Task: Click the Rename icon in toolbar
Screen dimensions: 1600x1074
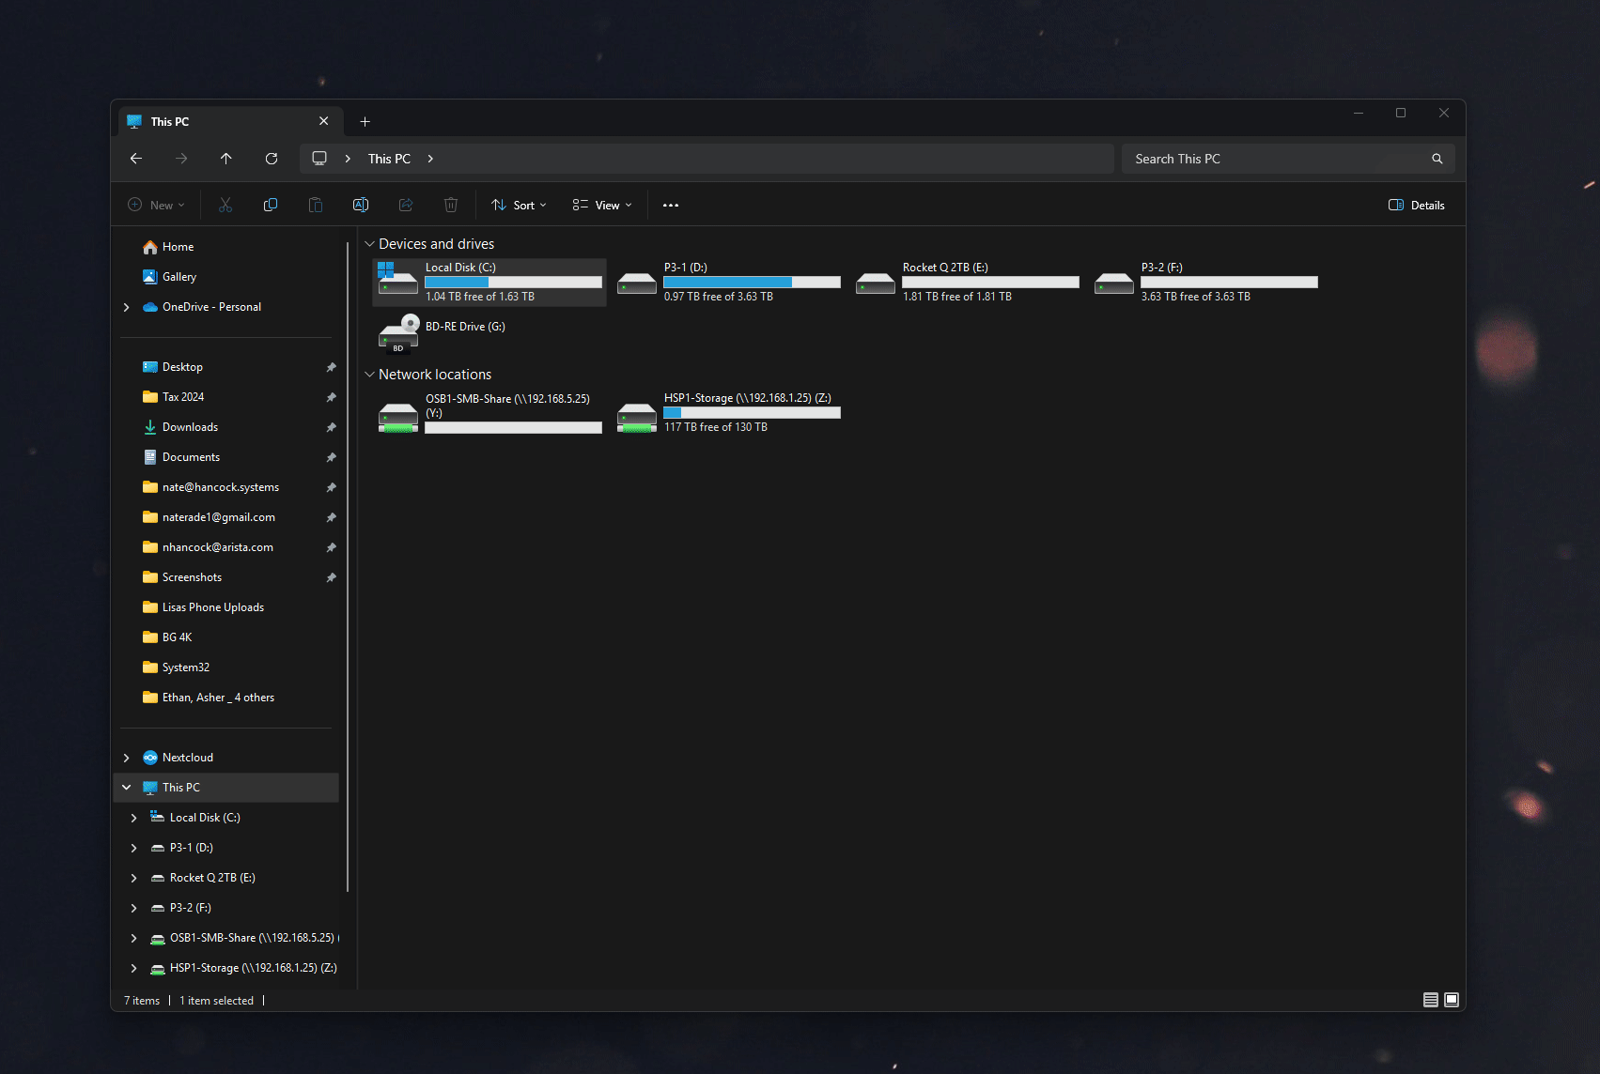Action: [x=361, y=205]
